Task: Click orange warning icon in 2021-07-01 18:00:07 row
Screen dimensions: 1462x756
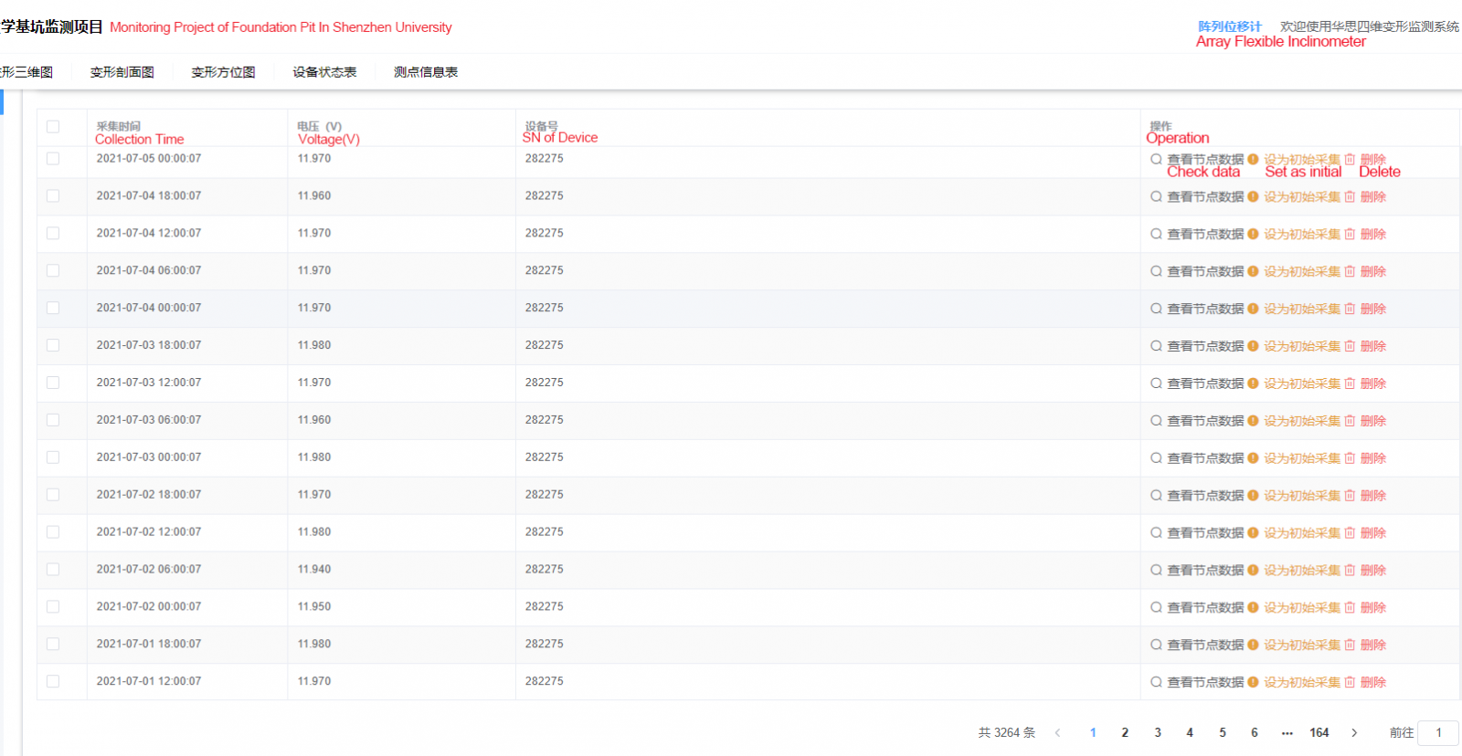Action: click(x=1253, y=645)
